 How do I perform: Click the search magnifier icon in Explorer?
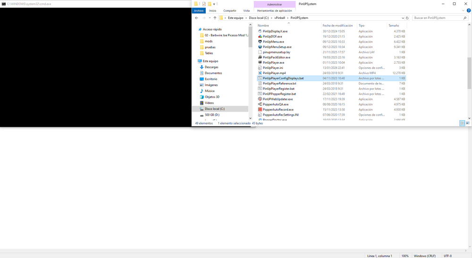[x=465, y=18]
